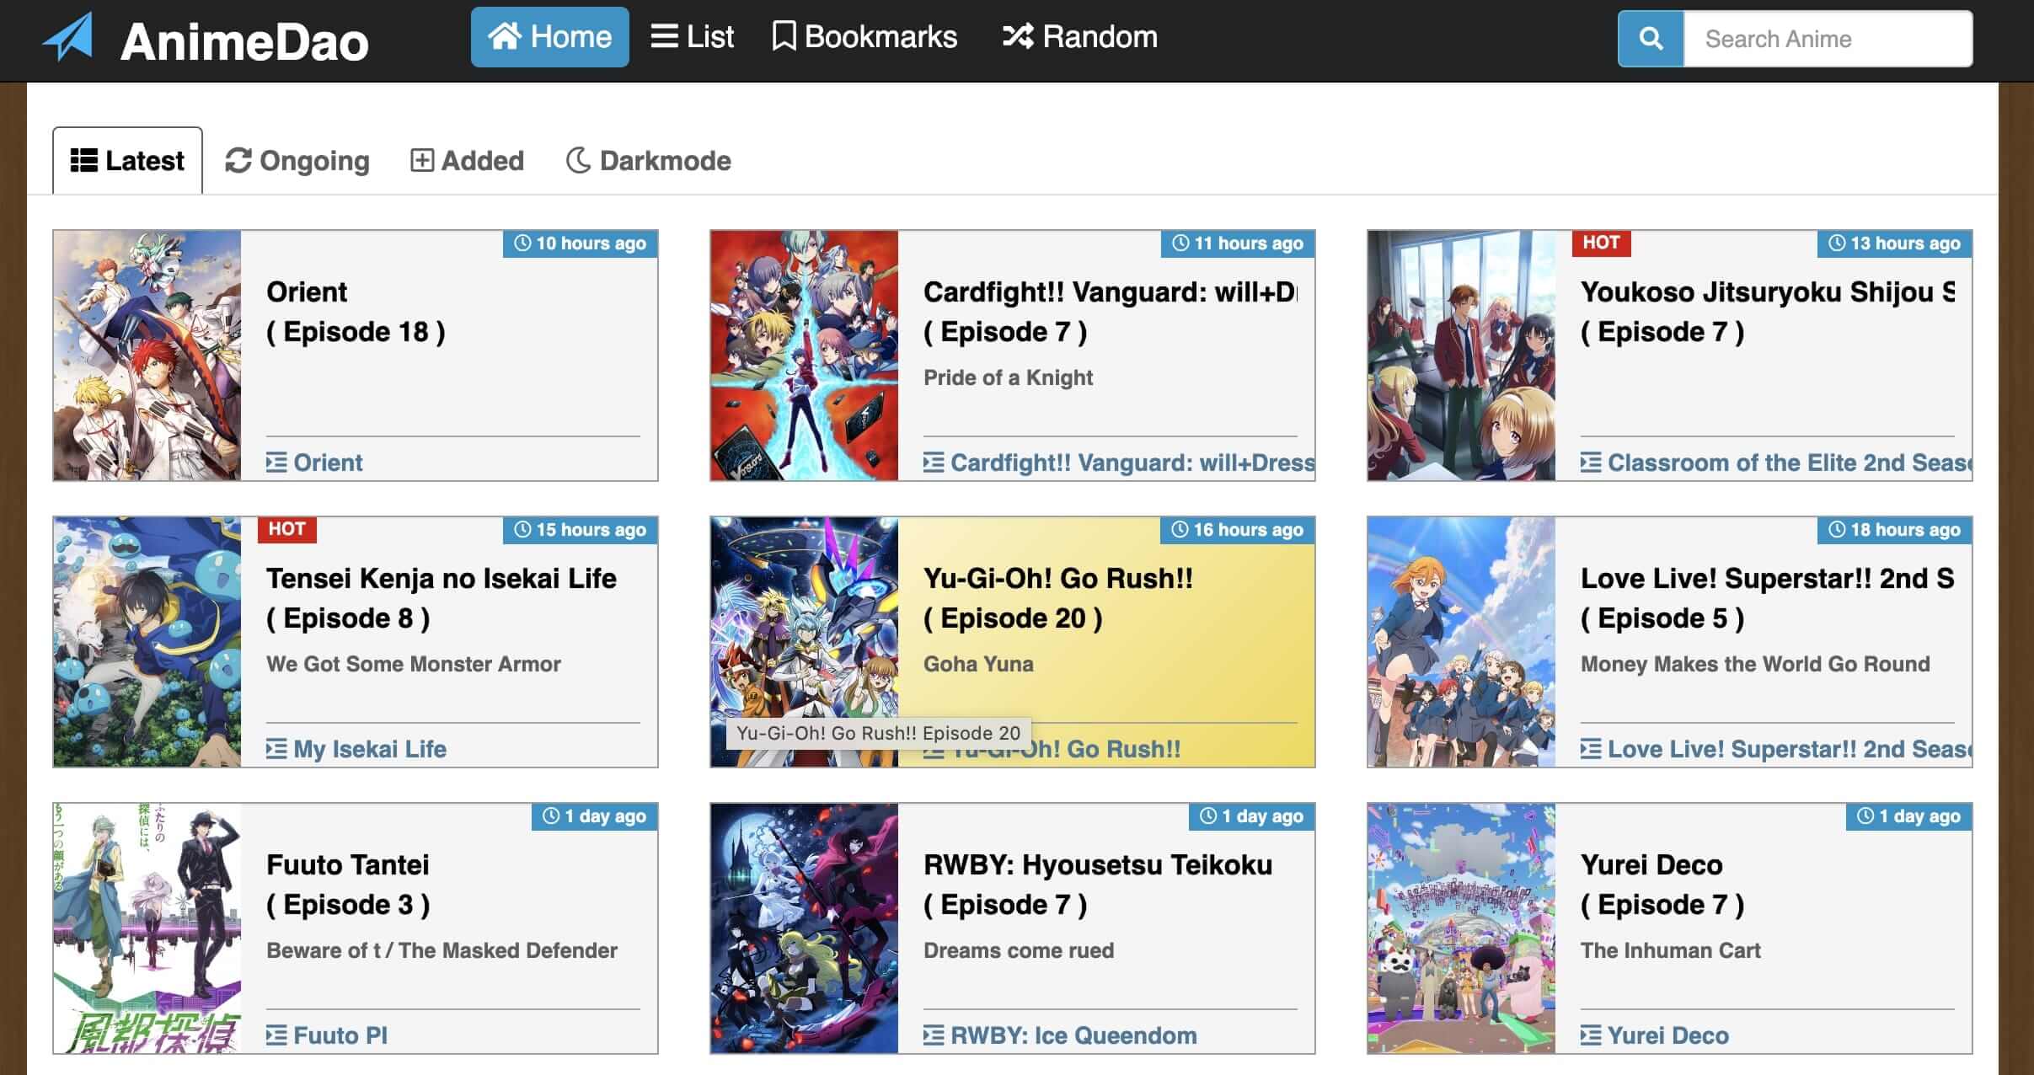Image resolution: width=2034 pixels, height=1075 pixels.
Task: Select the Latest tab
Action: click(x=127, y=159)
